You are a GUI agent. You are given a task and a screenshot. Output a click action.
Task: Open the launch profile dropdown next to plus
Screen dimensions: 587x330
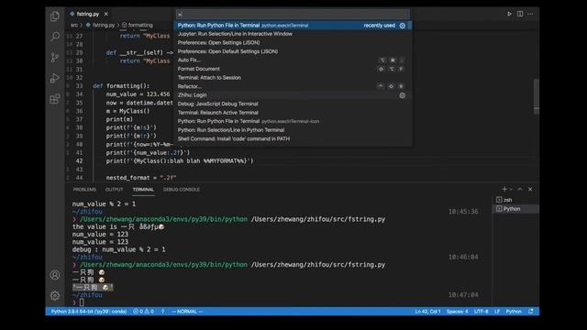[511, 190]
